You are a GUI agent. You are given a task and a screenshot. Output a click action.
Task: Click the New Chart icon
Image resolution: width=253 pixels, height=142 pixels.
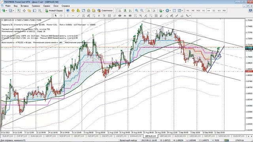click(3, 11)
